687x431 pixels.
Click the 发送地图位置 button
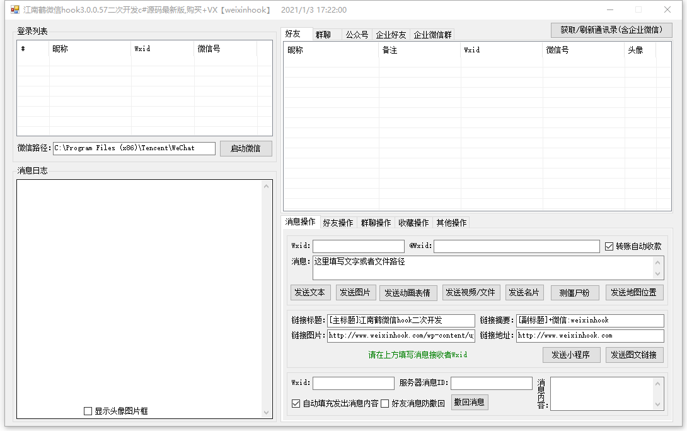pyautogui.click(x=634, y=292)
